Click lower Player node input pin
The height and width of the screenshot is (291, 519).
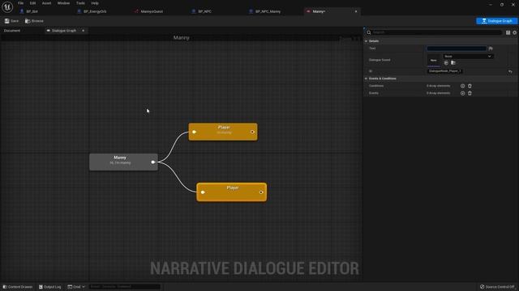coord(203,192)
